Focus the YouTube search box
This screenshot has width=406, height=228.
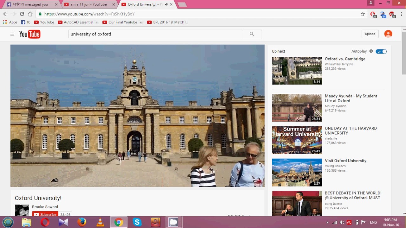155,34
